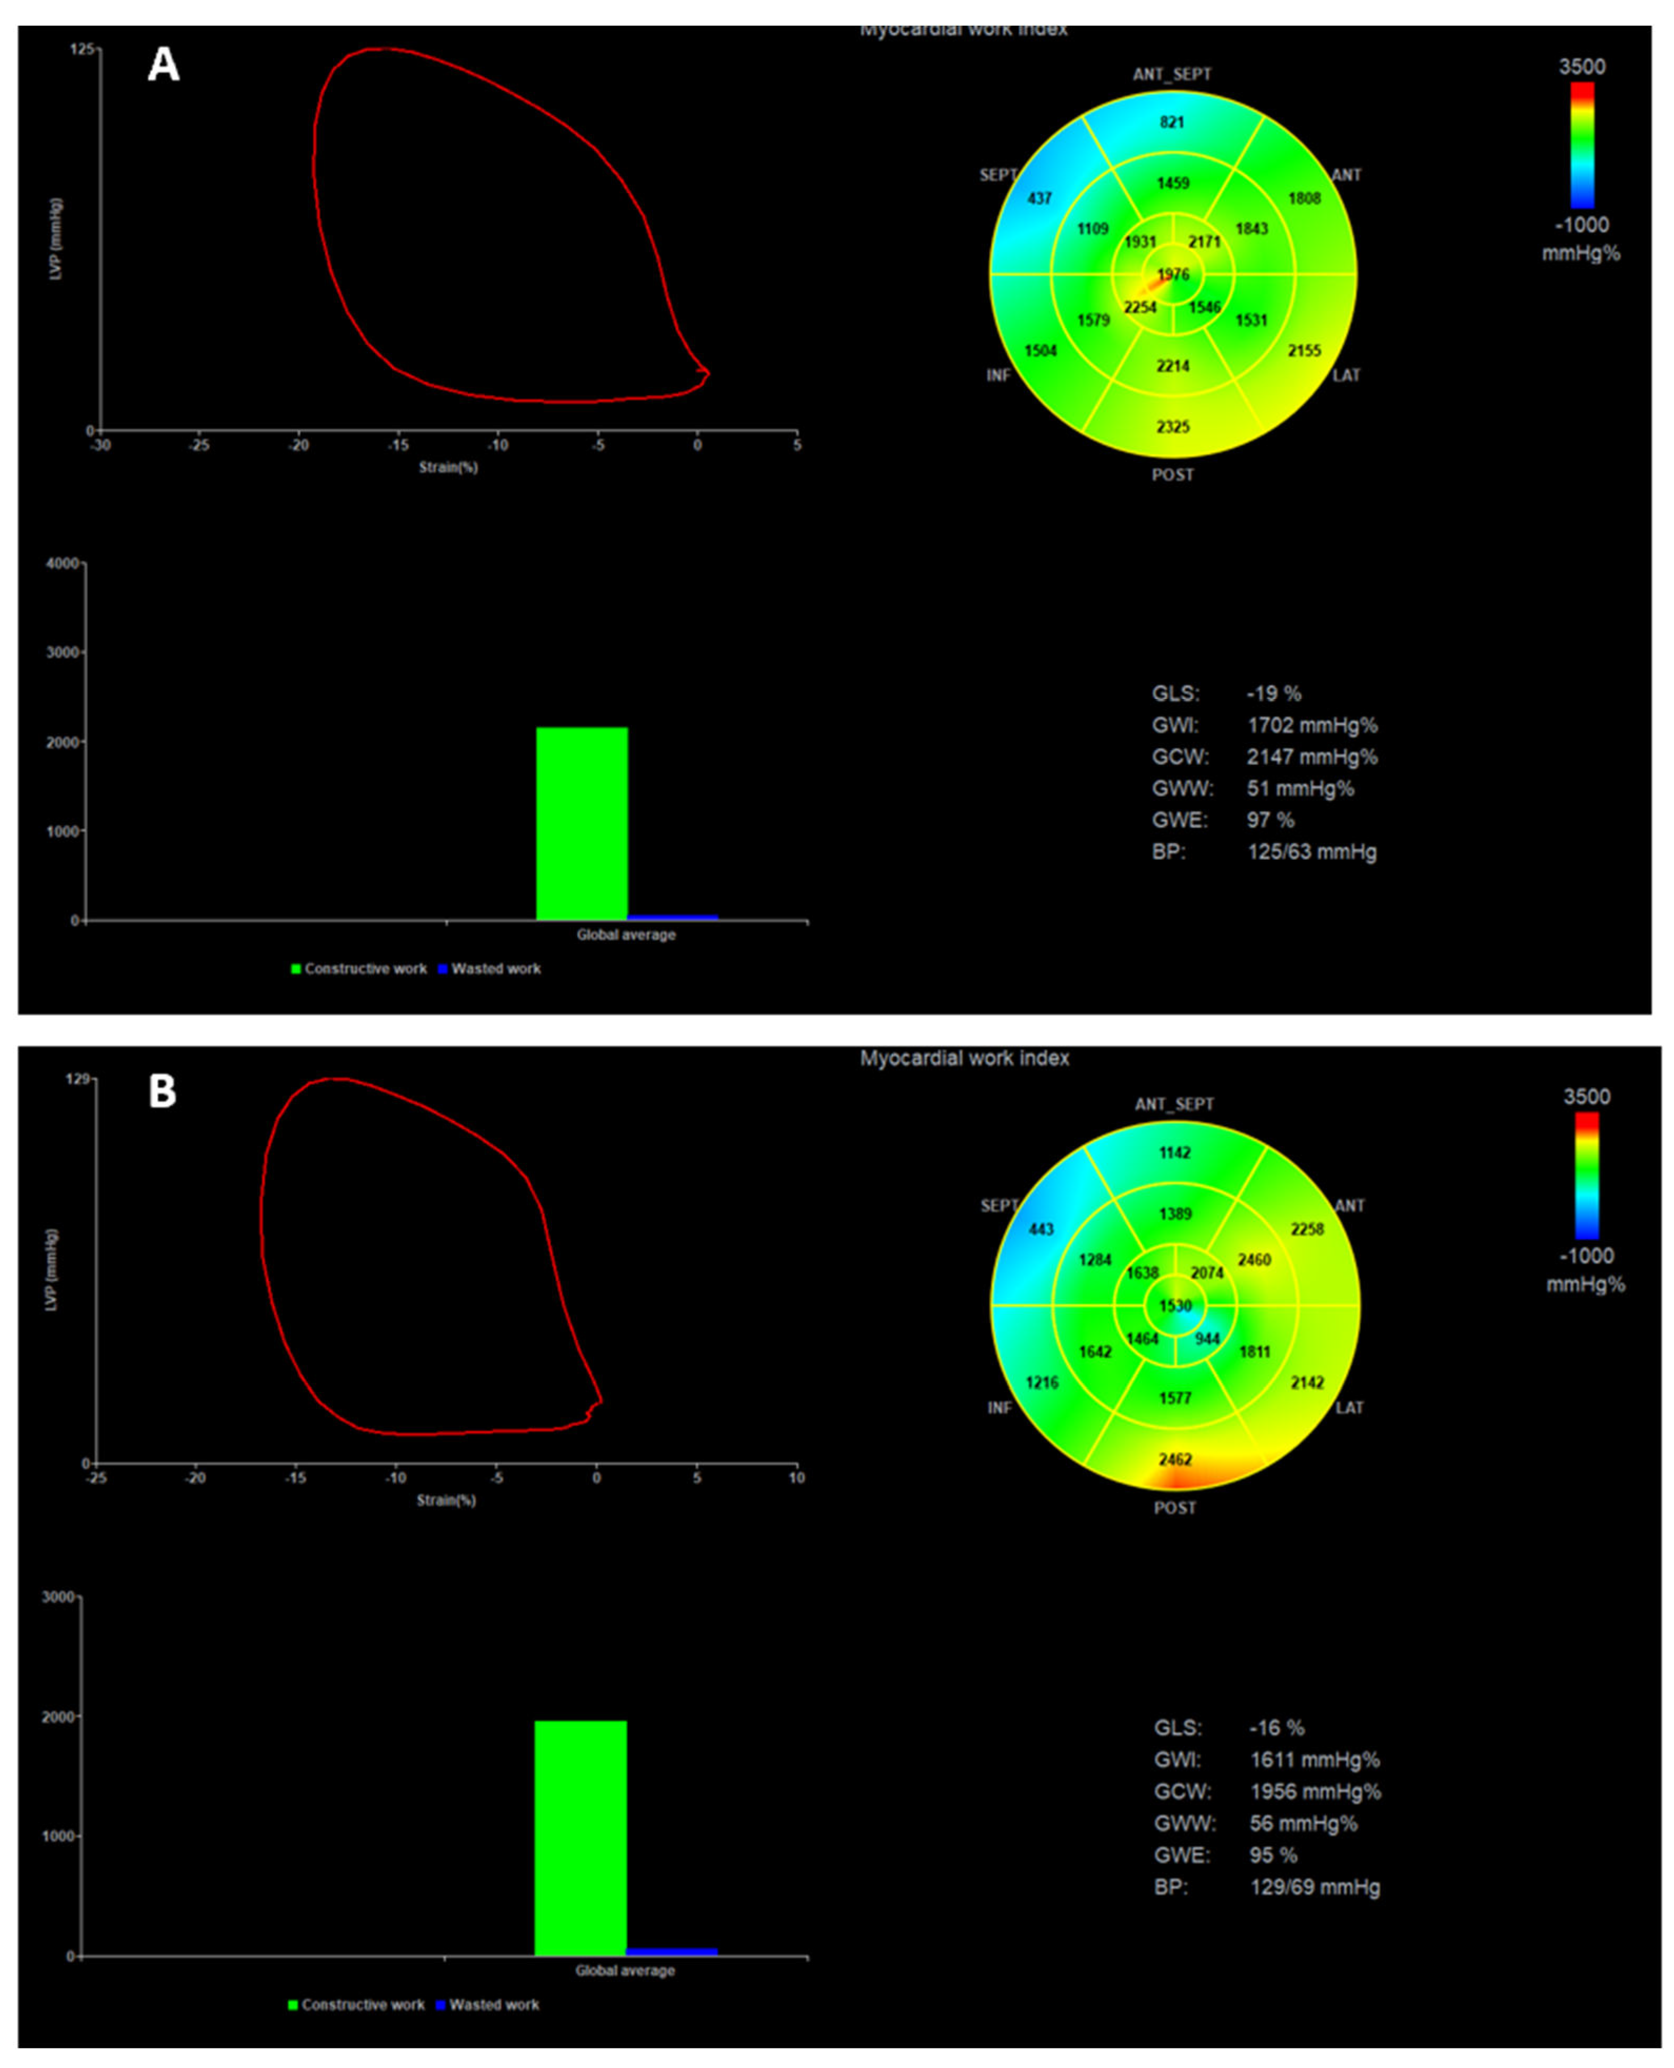Select posterior segment 2325 in panel A

pos(1172,426)
